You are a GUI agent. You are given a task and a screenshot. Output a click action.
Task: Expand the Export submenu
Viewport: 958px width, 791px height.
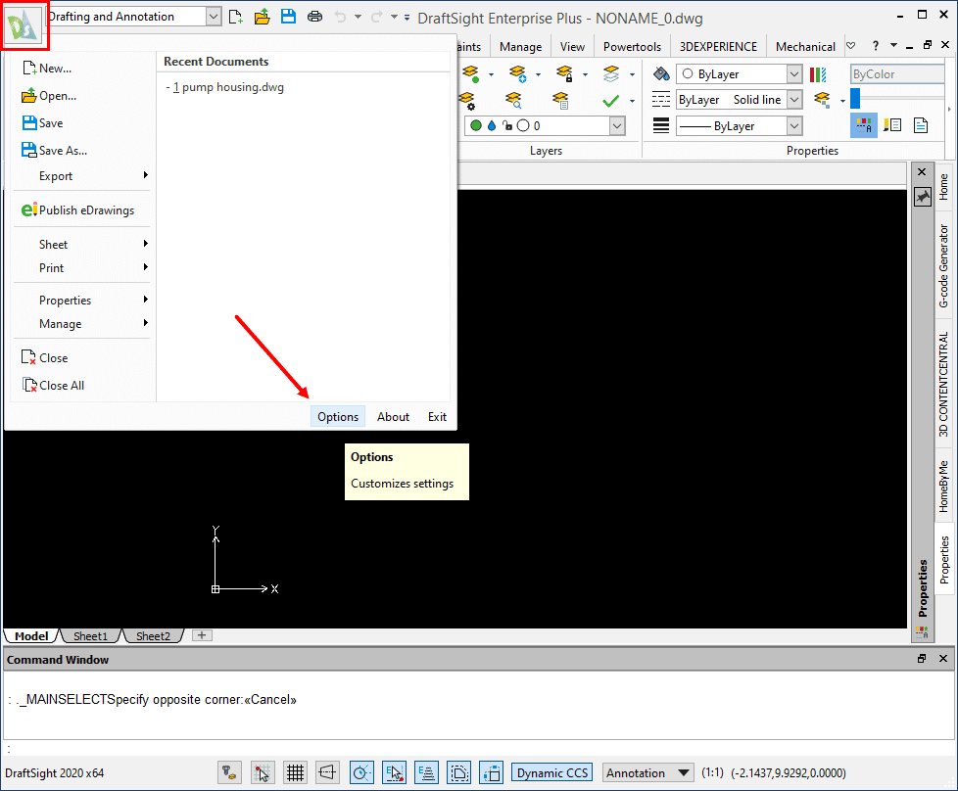coord(81,176)
